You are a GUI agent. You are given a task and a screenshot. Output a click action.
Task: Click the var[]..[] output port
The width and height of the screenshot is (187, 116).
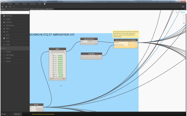click(135, 43)
